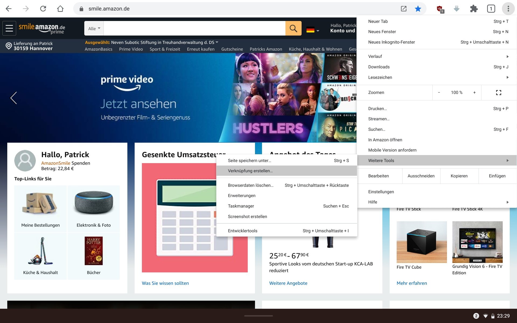Open the Prime Video nav link
The width and height of the screenshot is (517, 323).
[x=131, y=49]
